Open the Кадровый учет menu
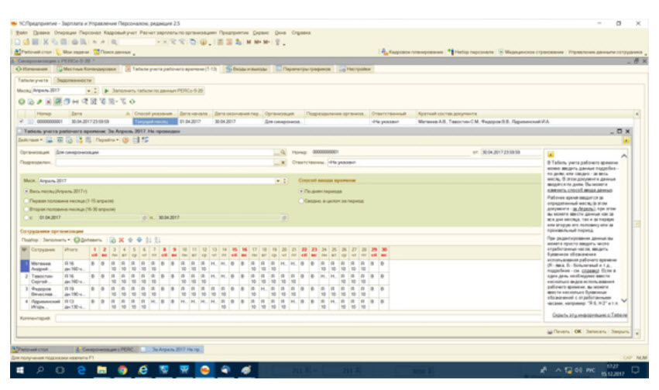This screenshot has width=659, height=390. click(120, 32)
